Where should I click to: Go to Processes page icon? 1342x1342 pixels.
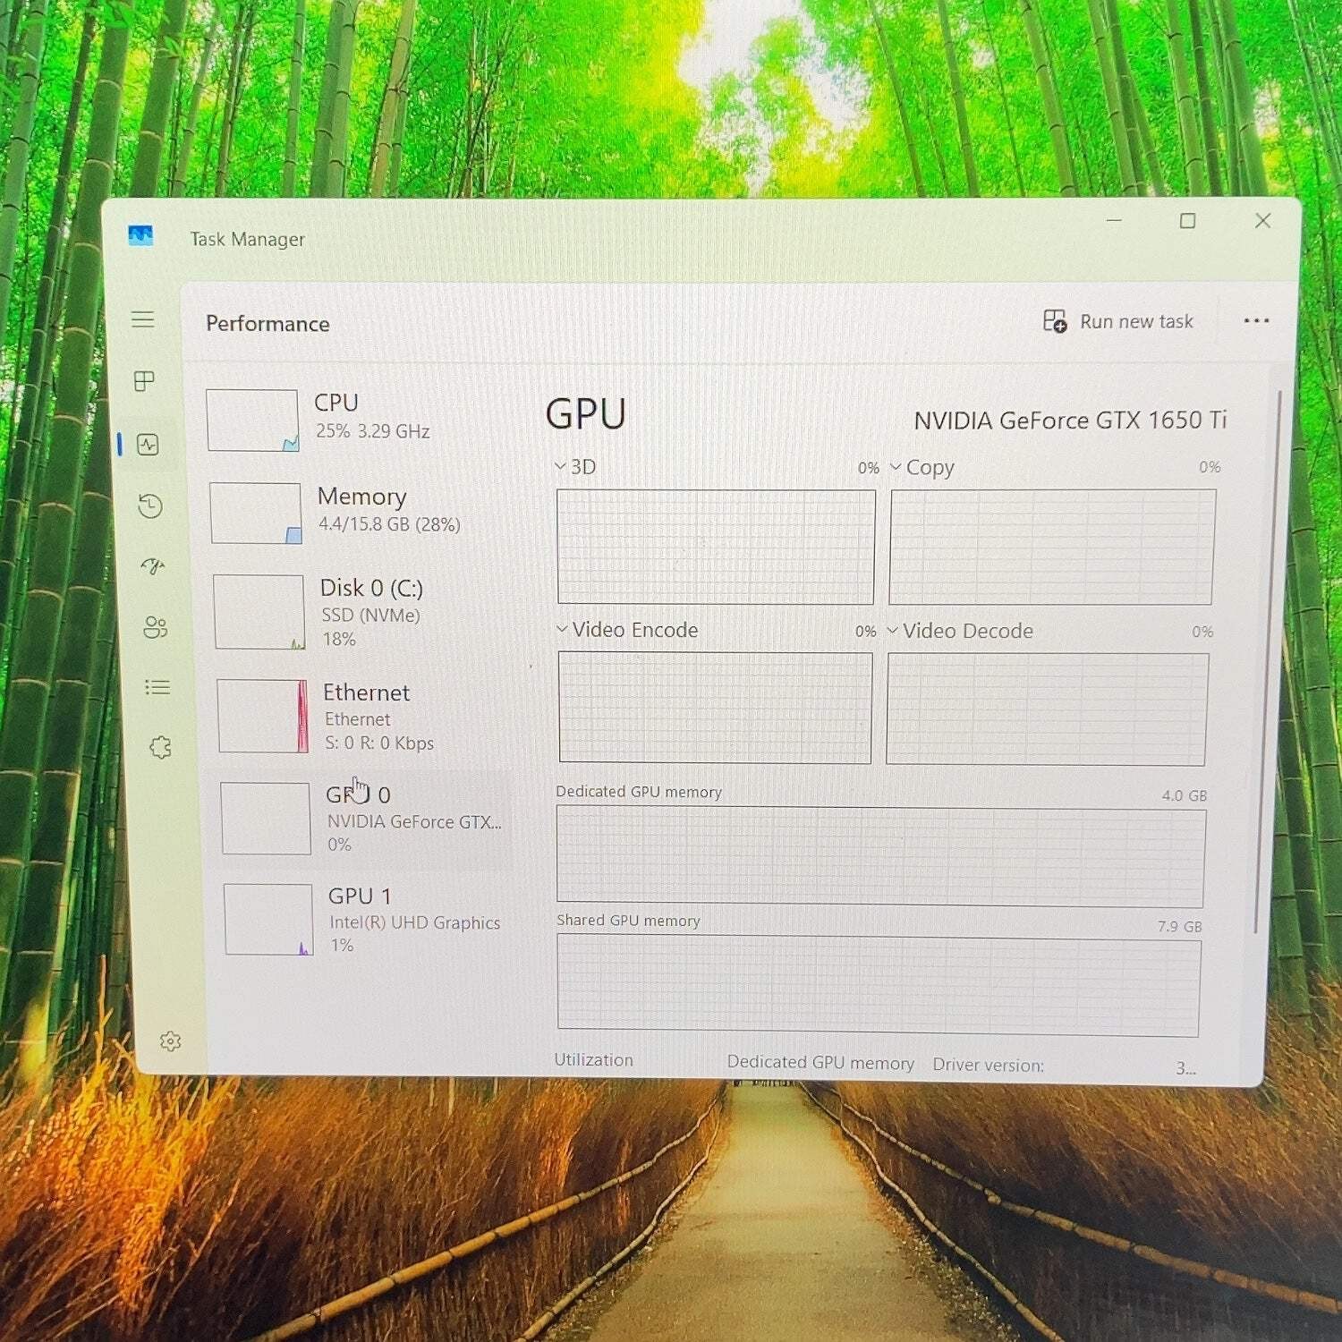[144, 381]
